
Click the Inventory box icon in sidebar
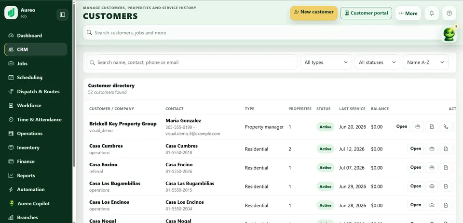(x=11, y=148)
